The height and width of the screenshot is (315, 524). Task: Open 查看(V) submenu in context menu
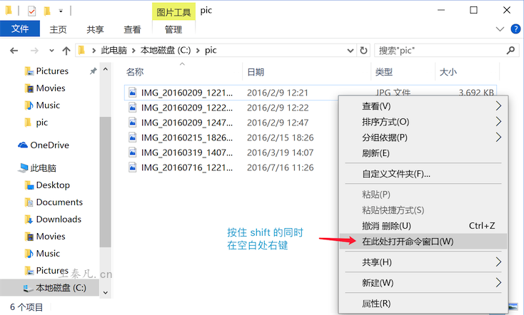pyautogui.click(x=423, y=106)
